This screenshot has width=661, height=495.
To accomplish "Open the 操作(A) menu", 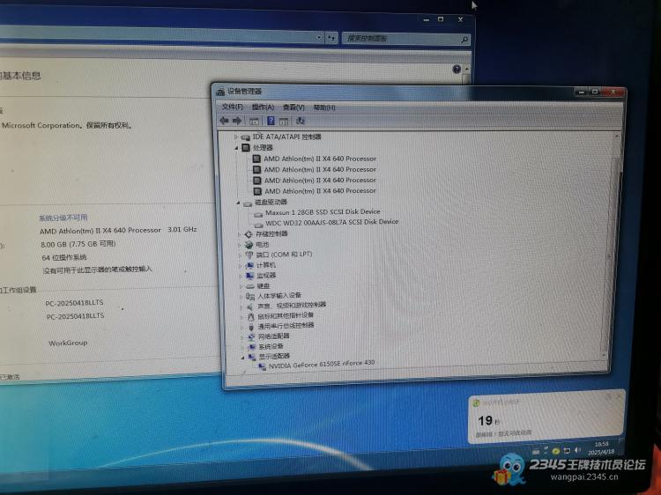I will coord(263,107).
